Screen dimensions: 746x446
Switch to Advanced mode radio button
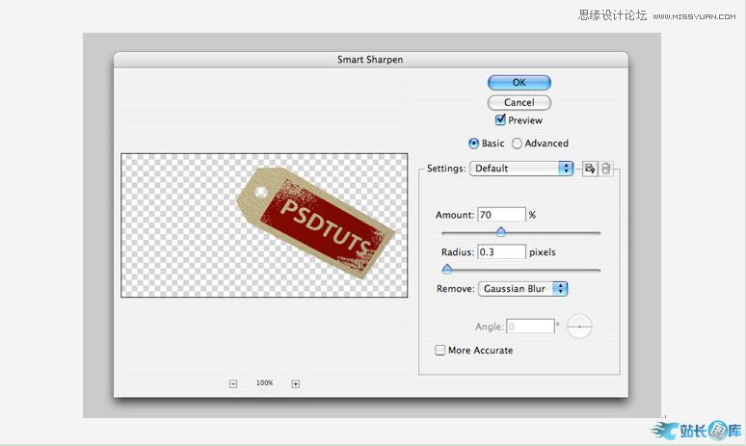[x=517, y=144]
